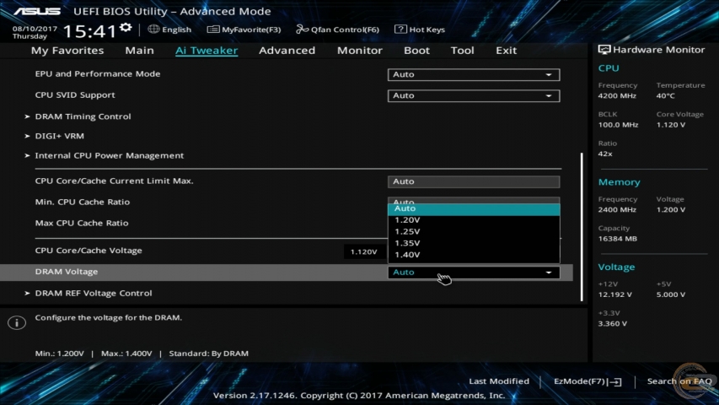The image size is (719, 405).
Task: Select the Ai Tweaker tab
Action: coord(207,51)
